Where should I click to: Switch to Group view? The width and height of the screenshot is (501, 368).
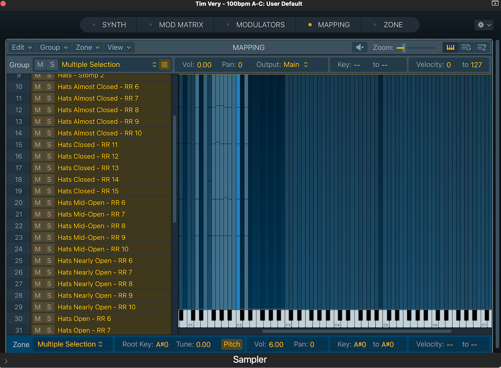coord(466,48)
